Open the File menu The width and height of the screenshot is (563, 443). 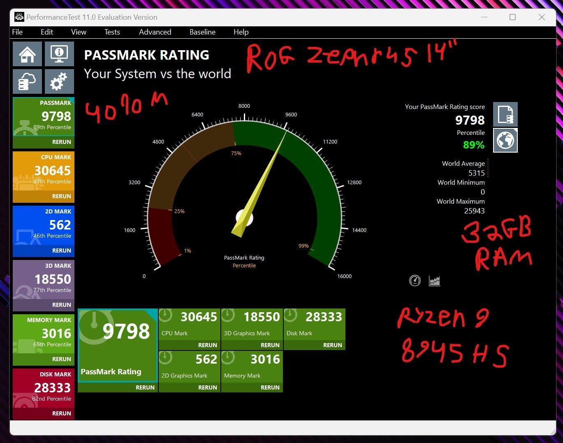[17, 32]
